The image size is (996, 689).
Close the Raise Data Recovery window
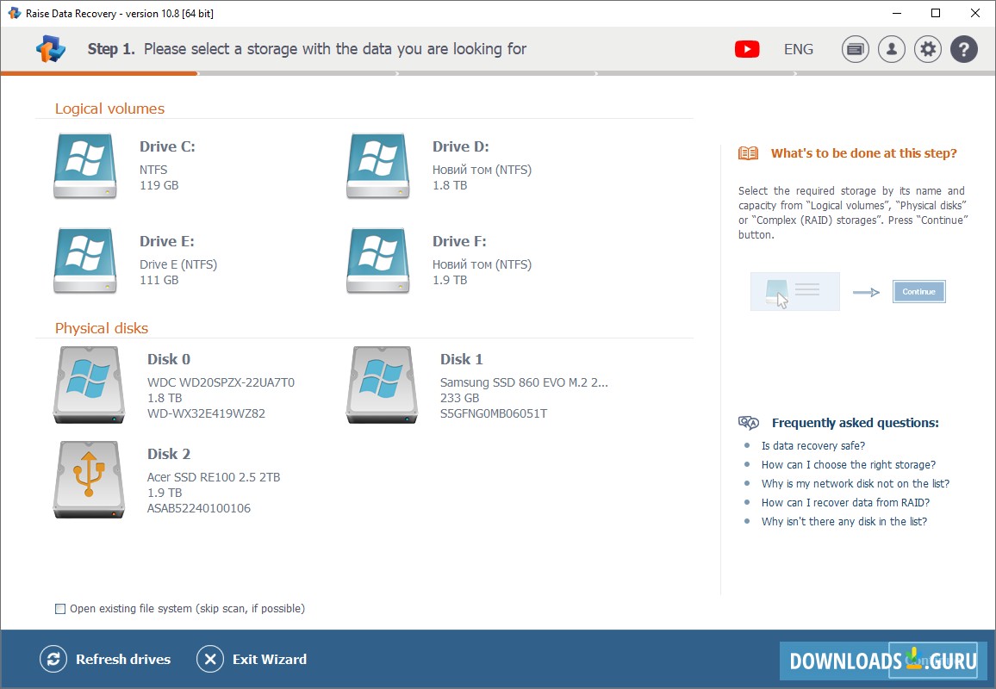pos(975,13)
